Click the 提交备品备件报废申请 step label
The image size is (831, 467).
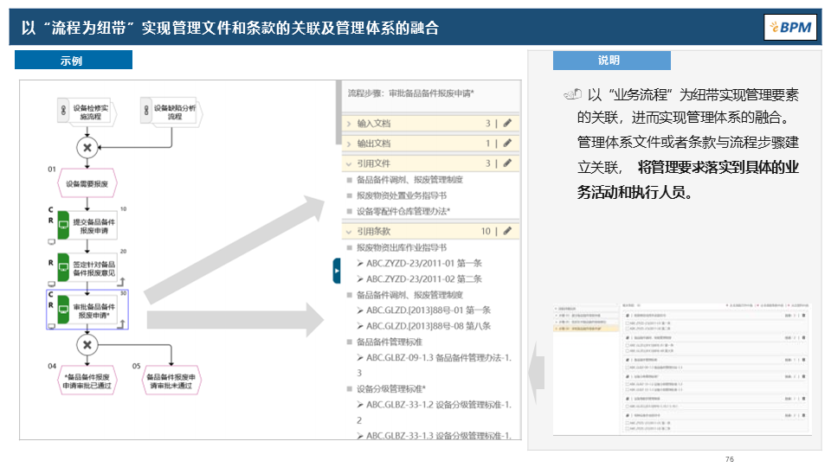93,226
